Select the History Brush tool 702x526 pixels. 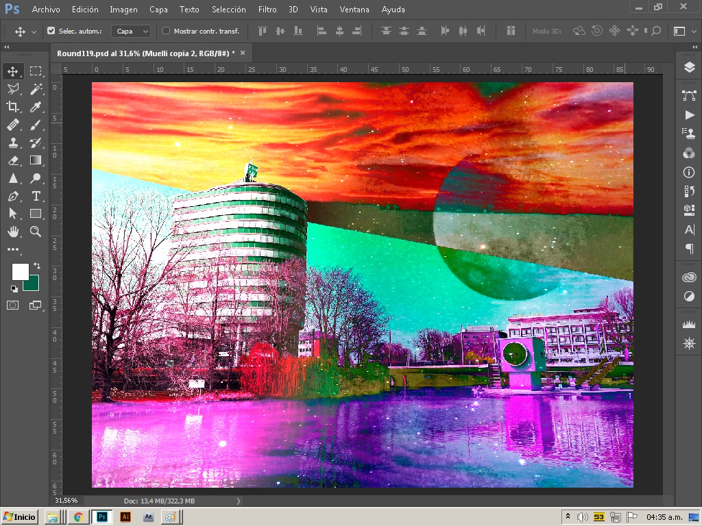pos(36,142)
